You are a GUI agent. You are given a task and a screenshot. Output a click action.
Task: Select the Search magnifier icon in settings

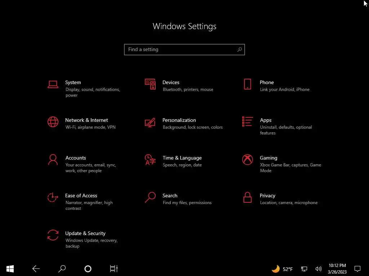tap(150, 197)
